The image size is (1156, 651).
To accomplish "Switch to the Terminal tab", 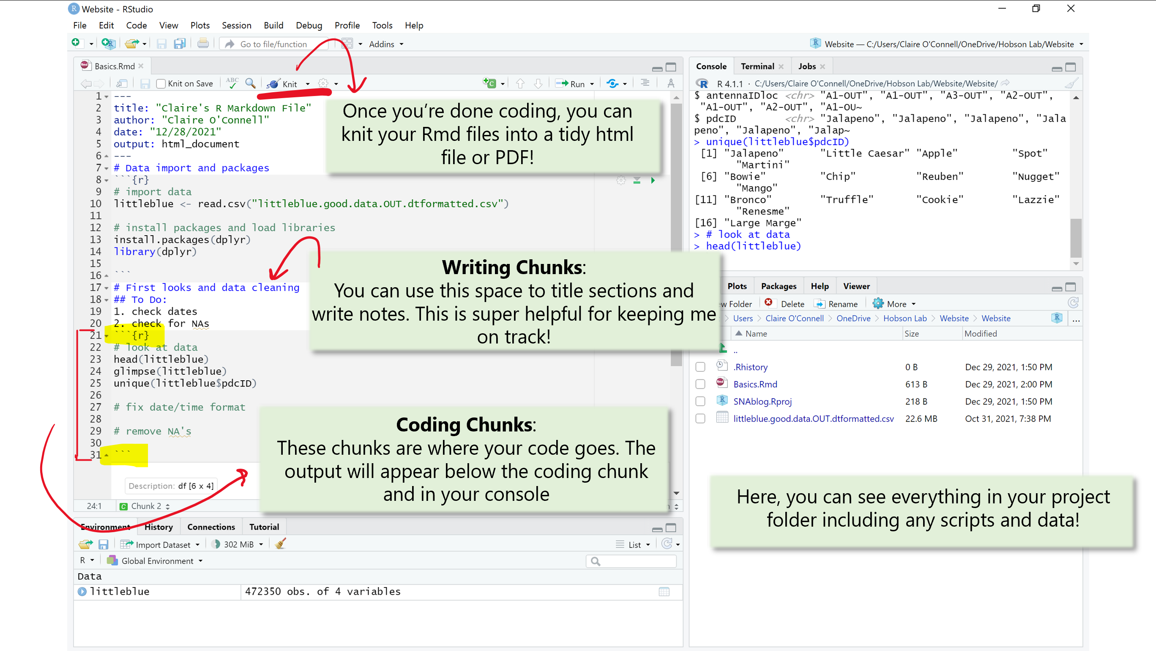I will coord(757,66).
